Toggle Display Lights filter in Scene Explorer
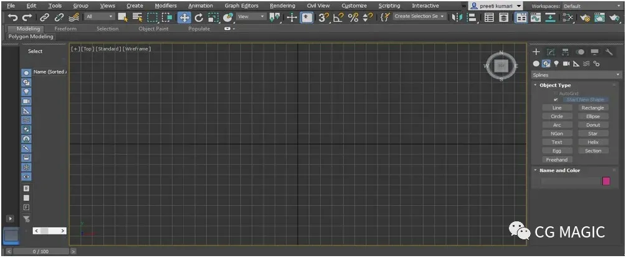This screenshot has width=626, height=258. [x=26, y=92]
